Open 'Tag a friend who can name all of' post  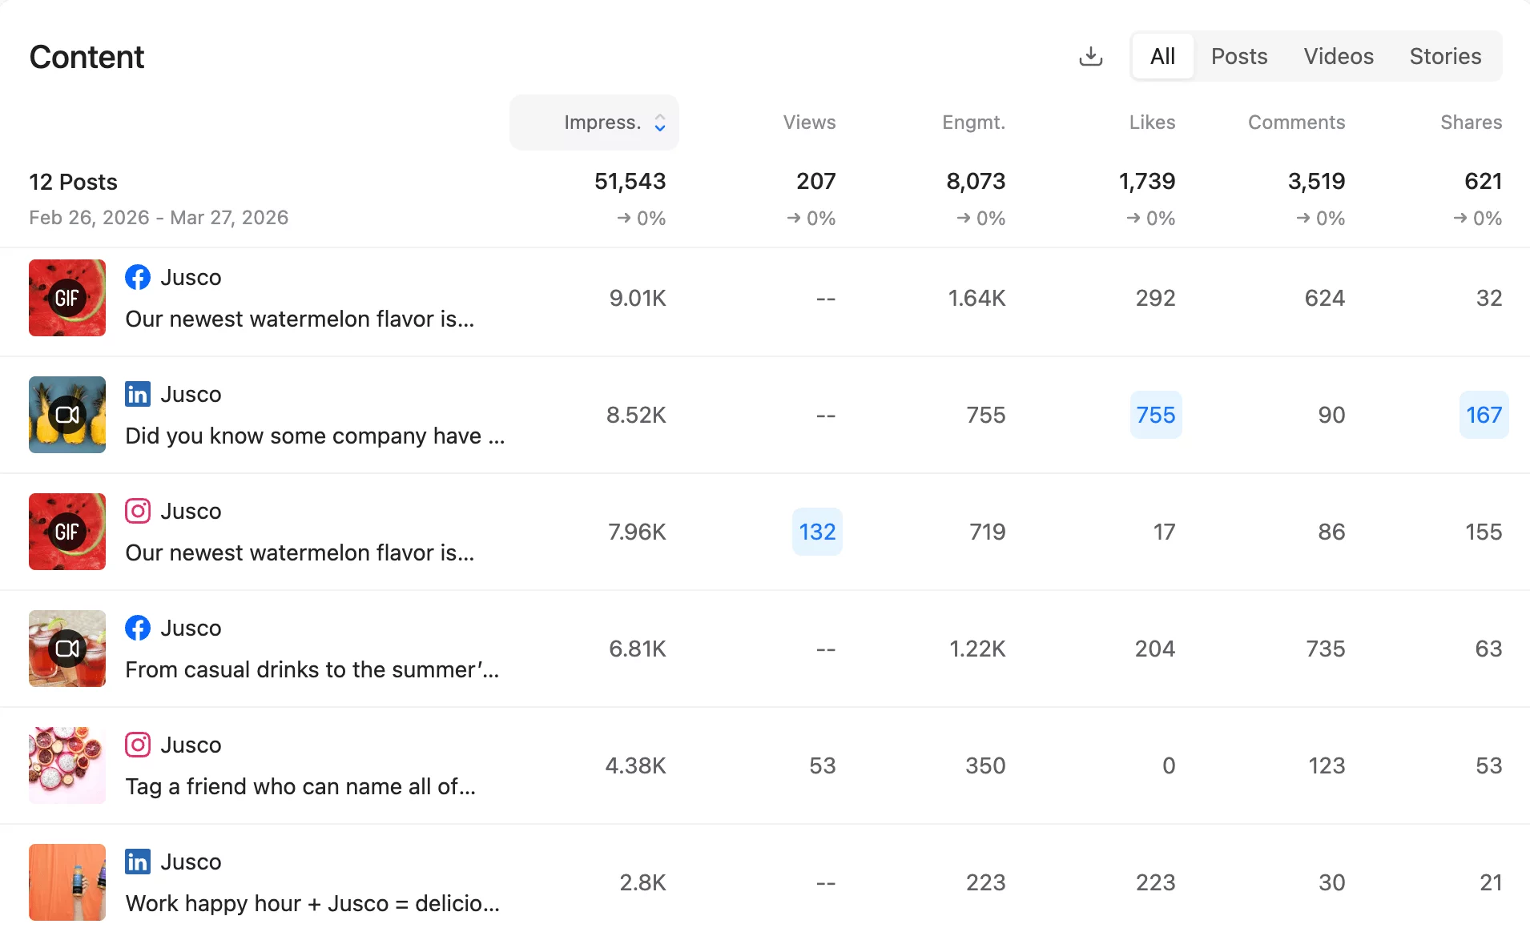300,787
